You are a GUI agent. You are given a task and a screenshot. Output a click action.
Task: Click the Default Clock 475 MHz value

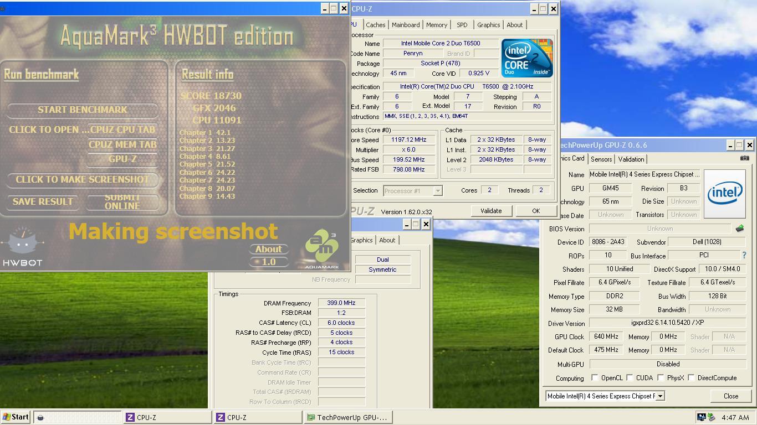point(606,350)
